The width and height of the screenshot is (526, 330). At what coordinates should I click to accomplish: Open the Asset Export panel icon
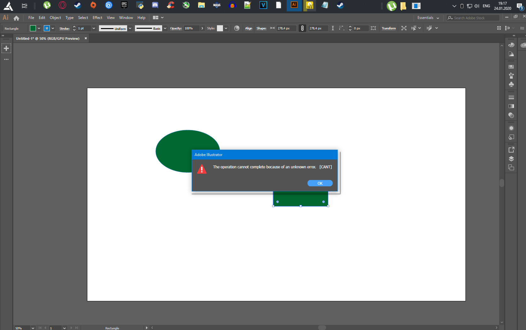pyautogui.click(x=511, y=150)
